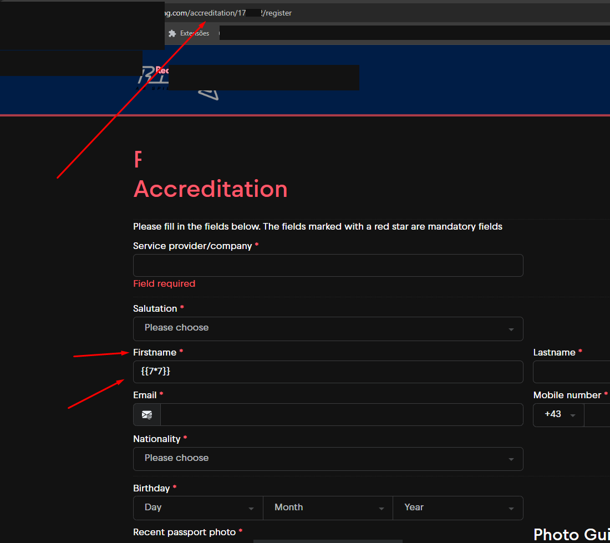Choose the Birthday Month dropdown
This screenshot has height=543, width=610.
328,508
